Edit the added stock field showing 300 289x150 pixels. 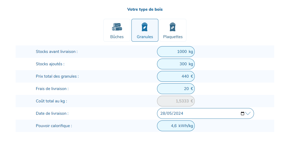(x=176, y=64)
